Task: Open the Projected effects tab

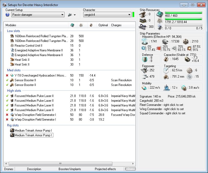Action: (105, 169)
